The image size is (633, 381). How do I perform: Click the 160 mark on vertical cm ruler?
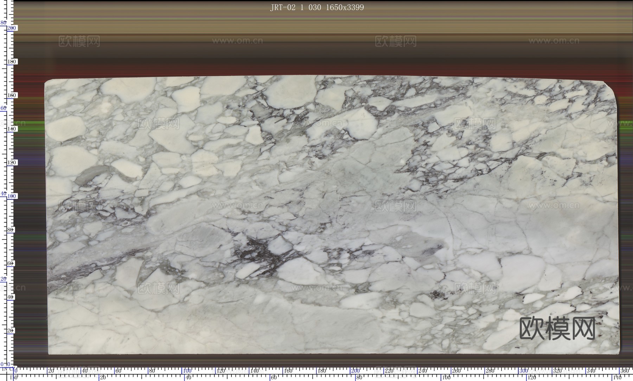pyautogui.click(x=12, y=95)
